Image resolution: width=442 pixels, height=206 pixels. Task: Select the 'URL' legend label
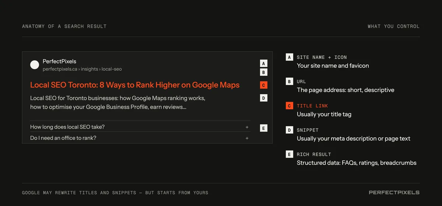[x=301, y=82]
